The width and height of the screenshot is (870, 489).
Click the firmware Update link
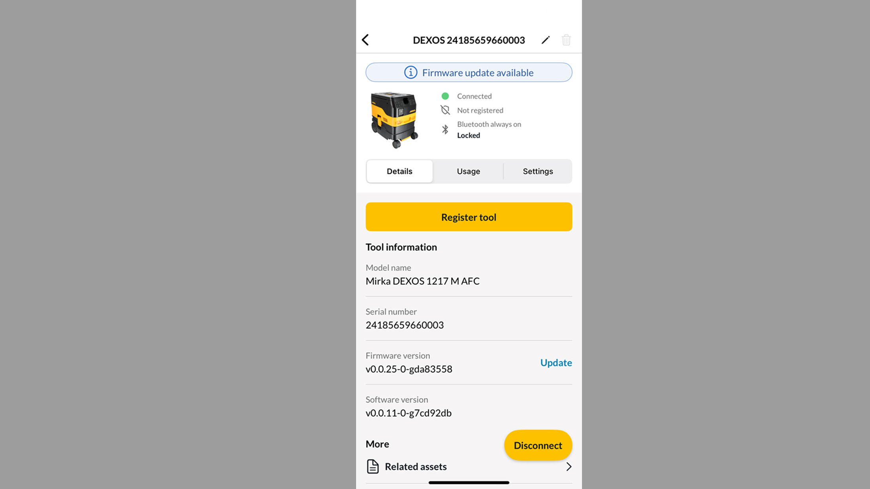click(556, 363)
